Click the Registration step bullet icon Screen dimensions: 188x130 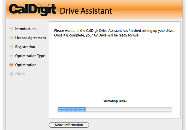pyautogui.click(x=11, y=47)
